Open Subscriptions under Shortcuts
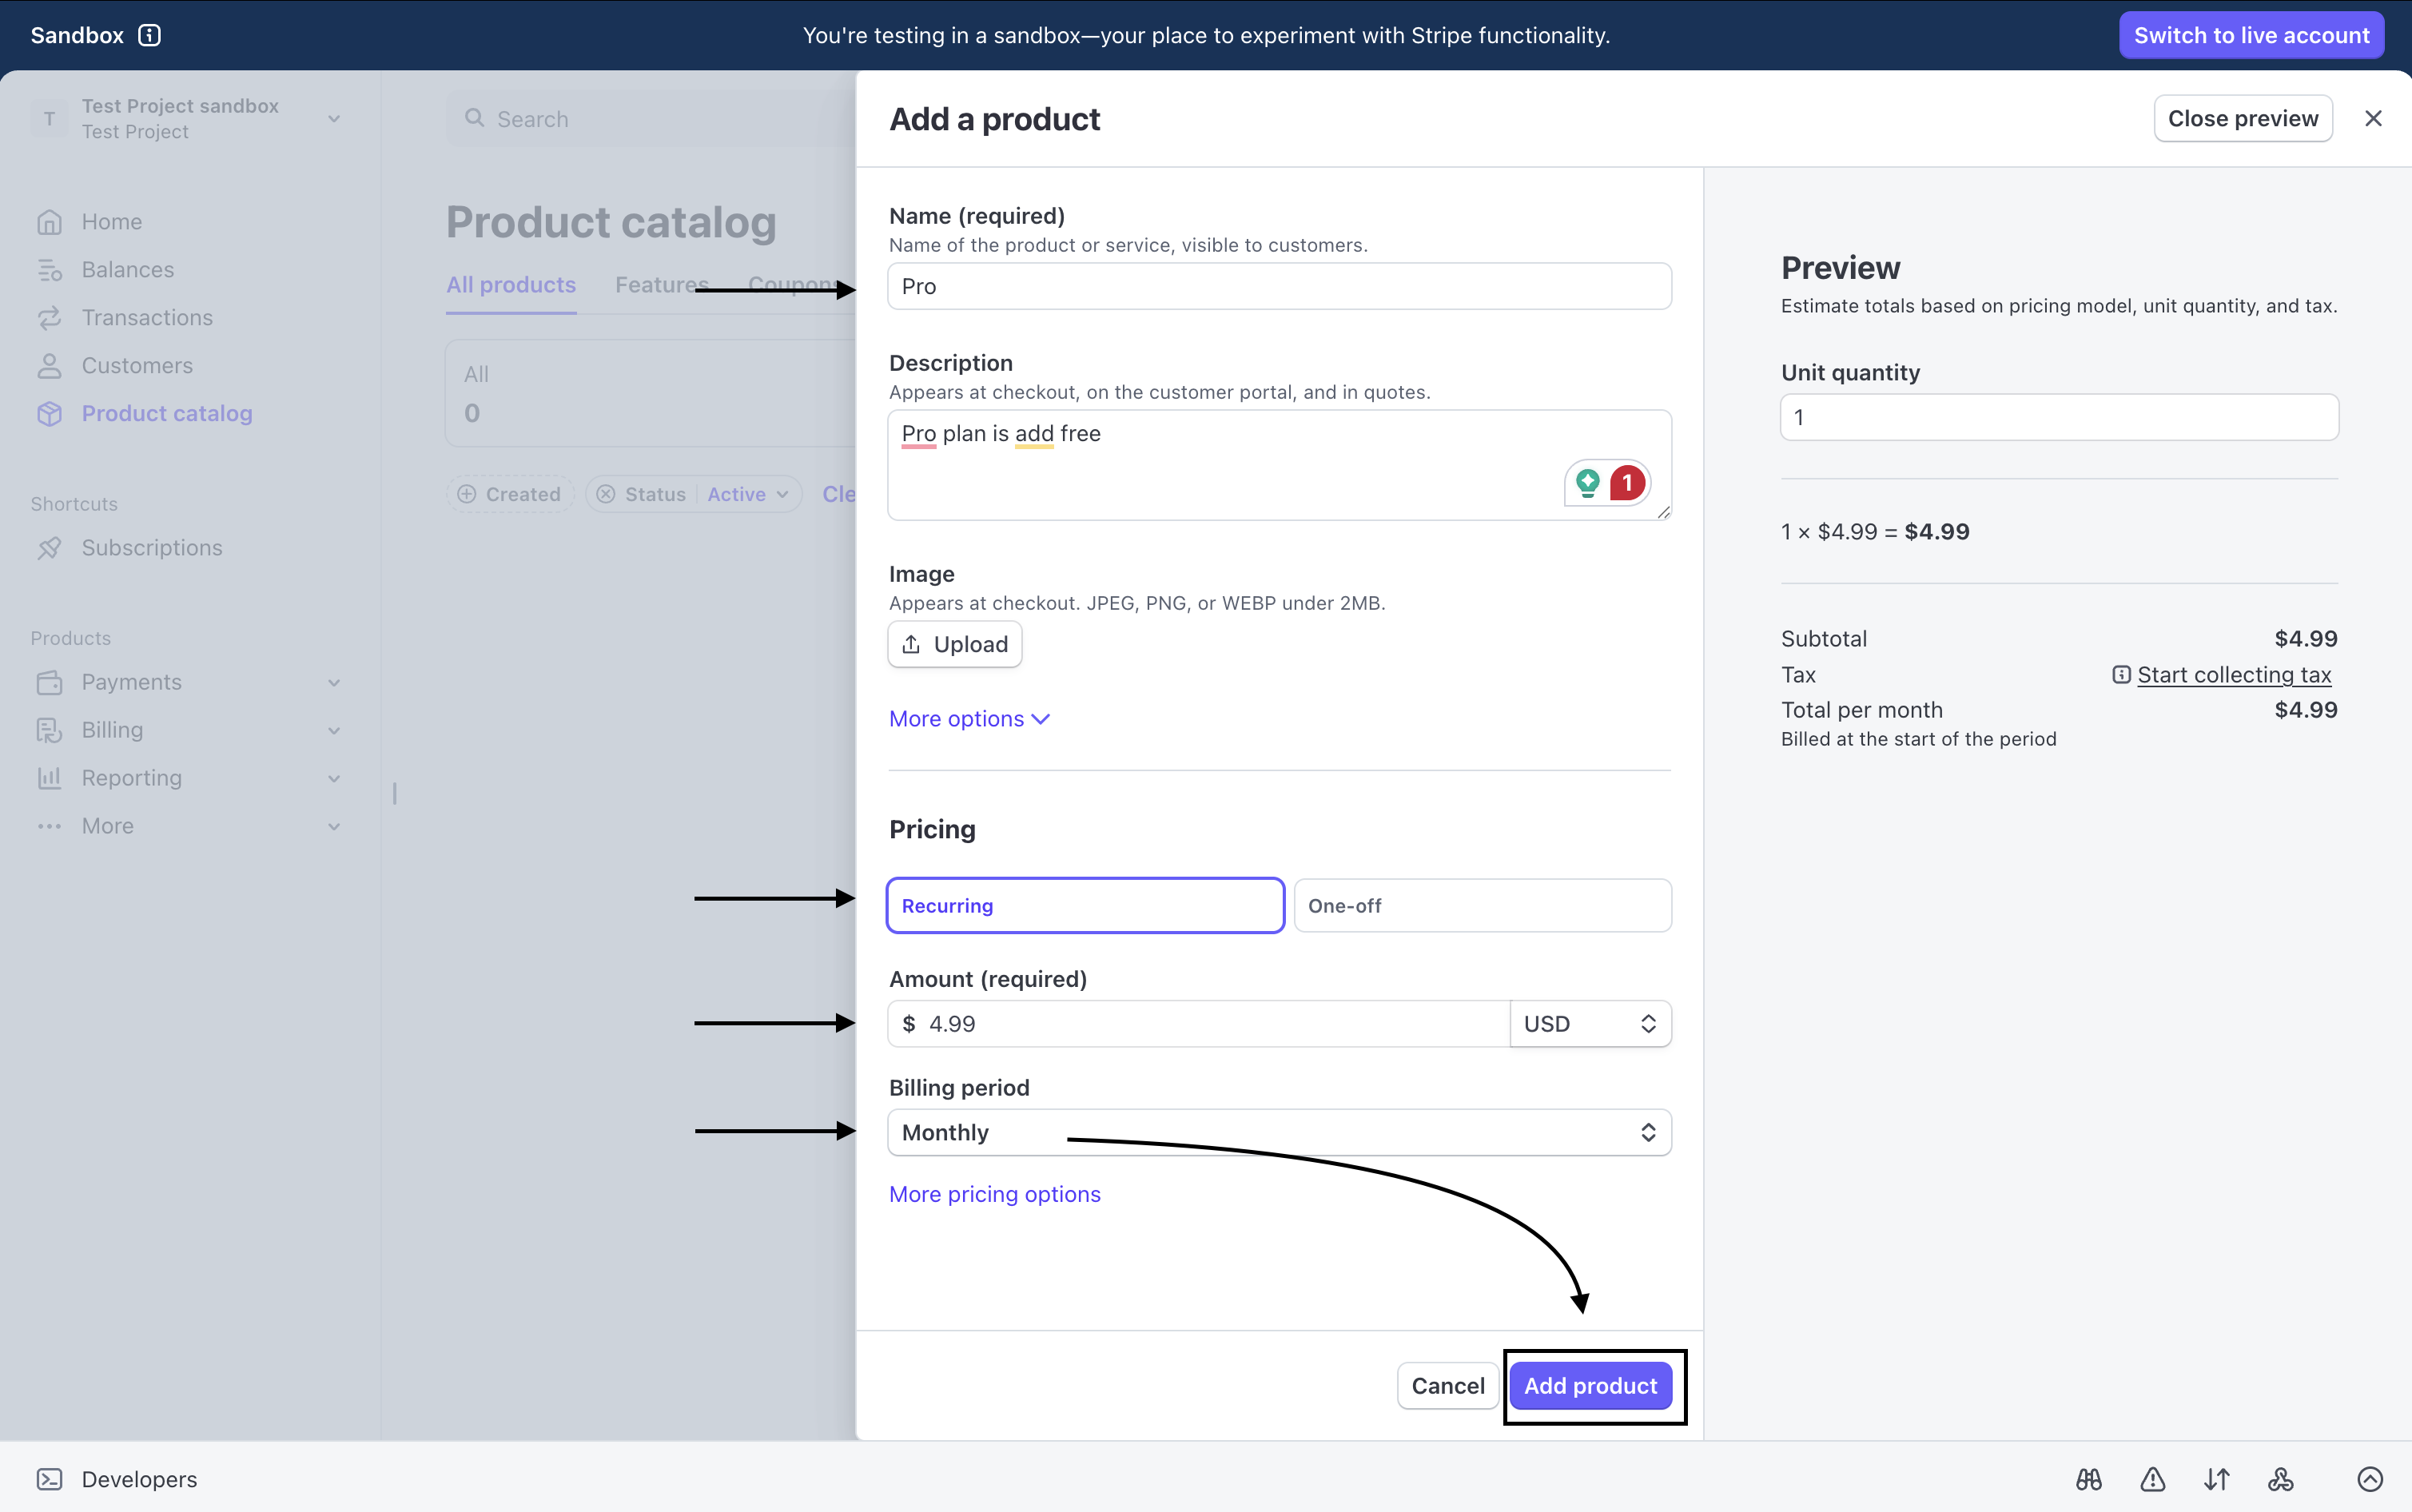Screen dimensions: 2412x1512 [x=151, y=547]
